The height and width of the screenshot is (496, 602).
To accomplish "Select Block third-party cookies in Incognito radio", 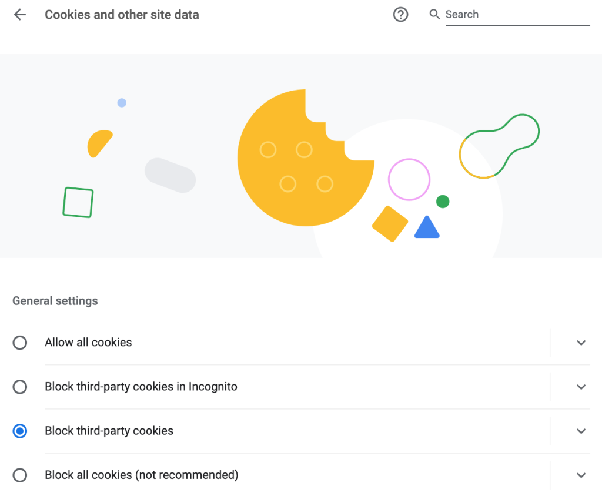I will click(20, 387).
